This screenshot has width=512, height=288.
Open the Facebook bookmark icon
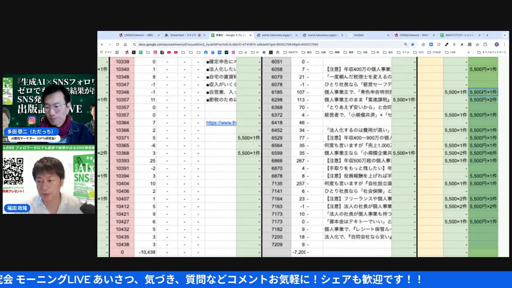206,52
